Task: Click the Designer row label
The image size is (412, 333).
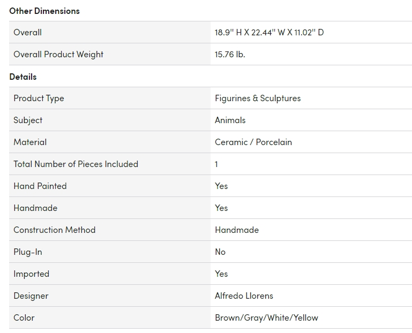Action: click(x=31, y=296)
